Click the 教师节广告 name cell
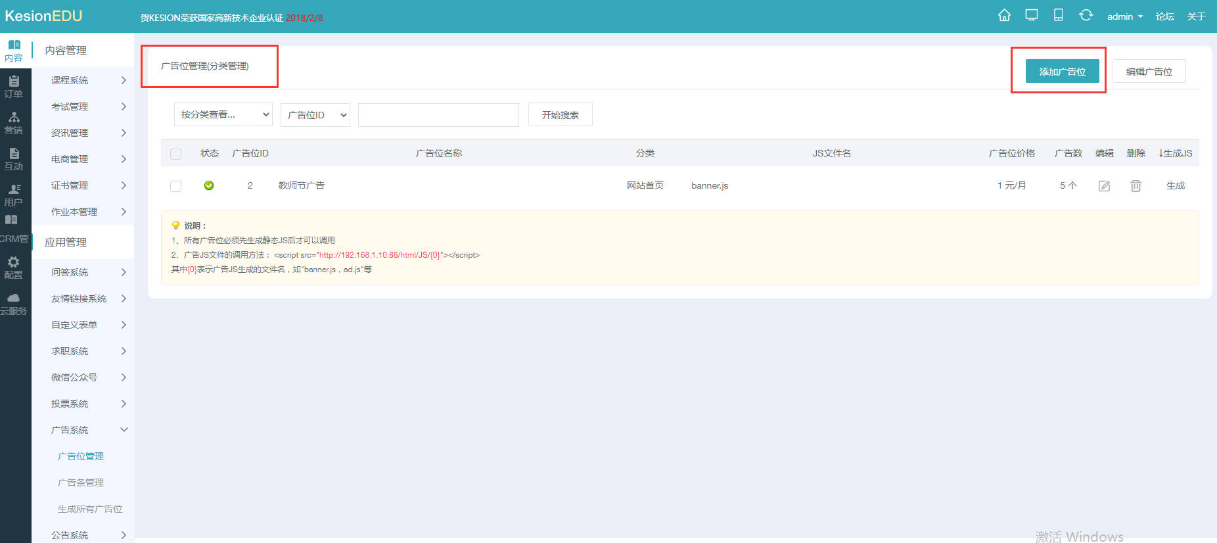 pos(302,185)
